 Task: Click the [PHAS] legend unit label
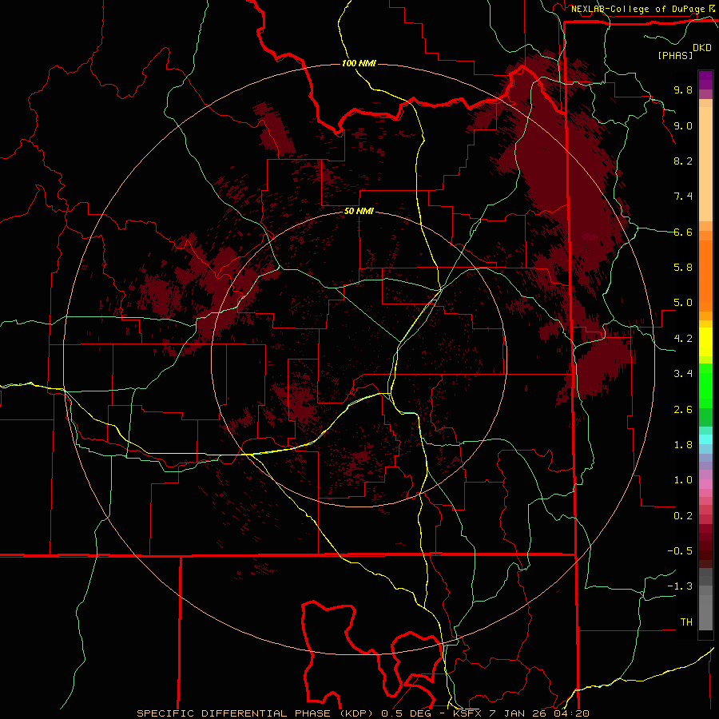click(x=675, y=55)
